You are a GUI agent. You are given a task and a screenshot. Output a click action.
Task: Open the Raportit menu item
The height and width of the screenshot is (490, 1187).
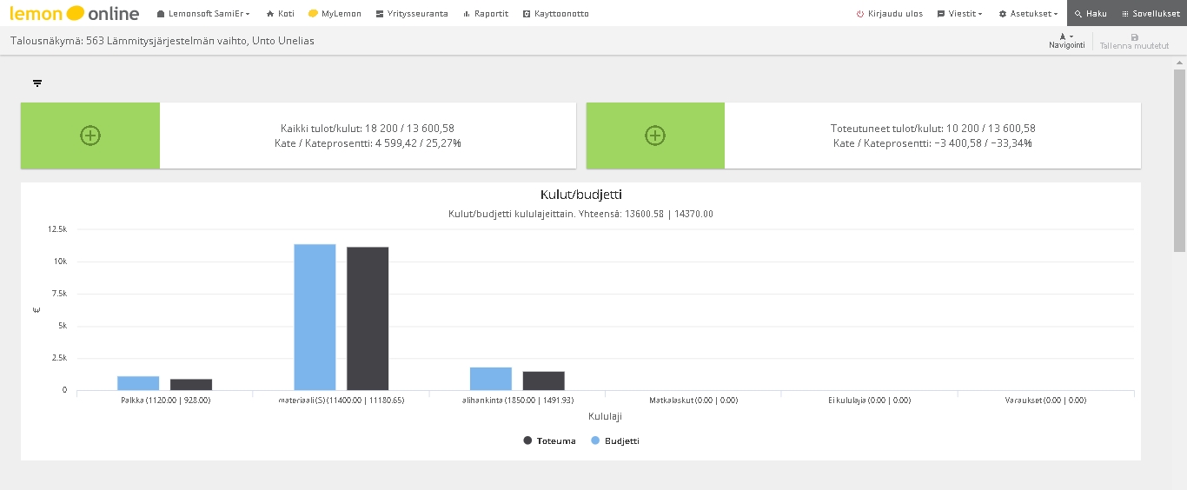coord(486,14)
